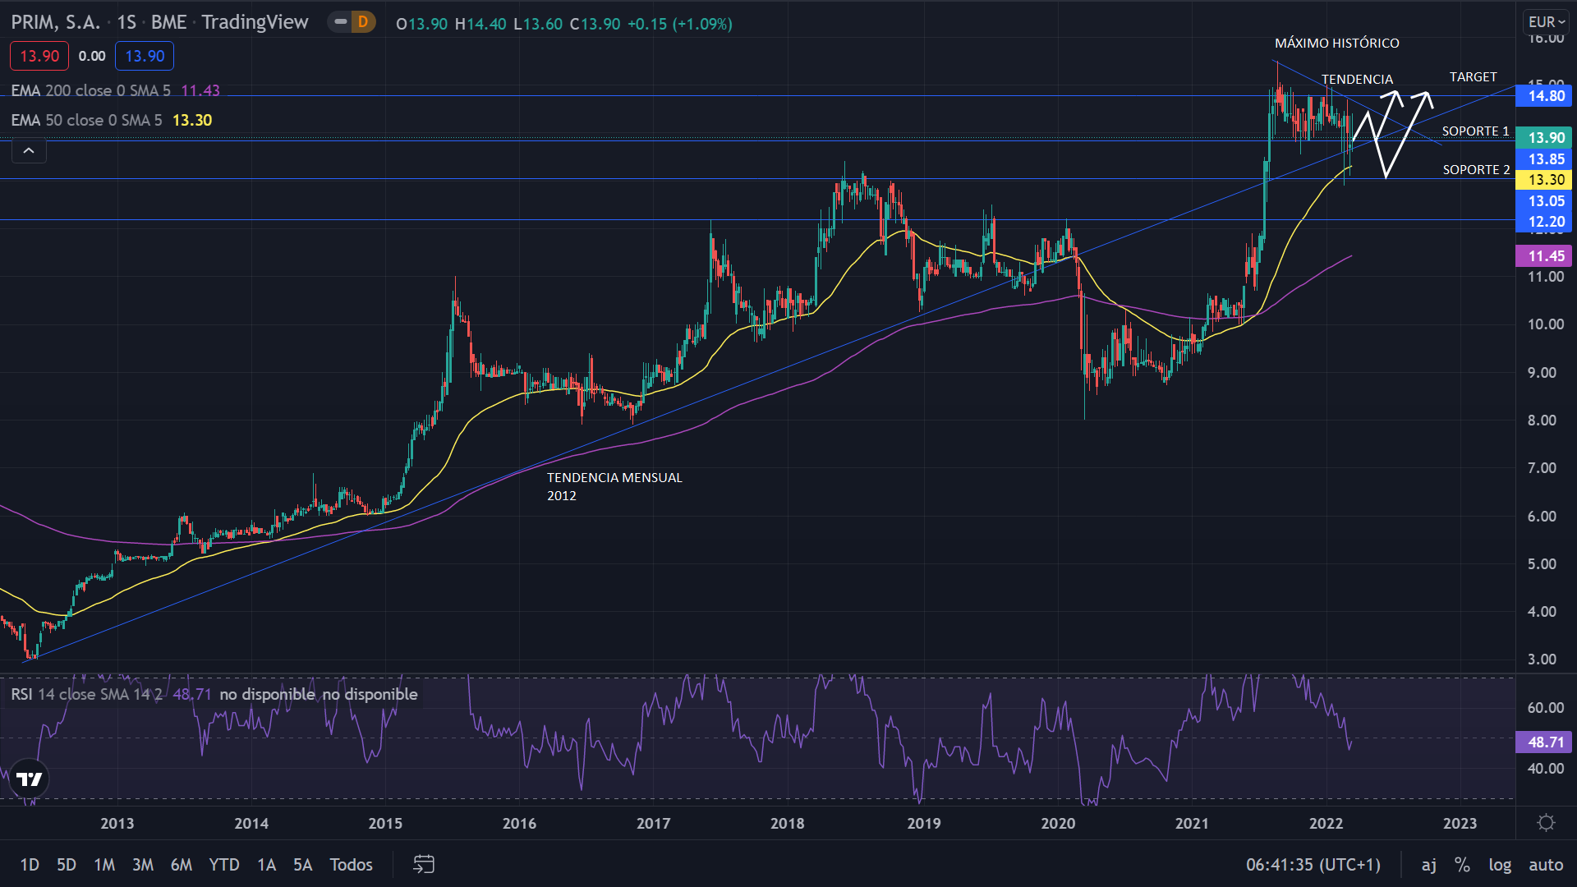Select the MÁXIMO HISTÓRICO text annotation

click(1337, 43)
